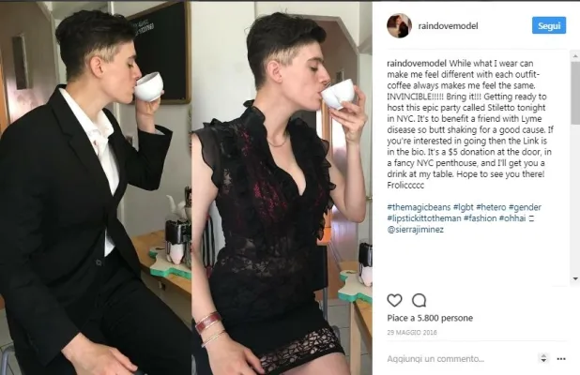Open the #ohhai hashtag
The image size is (580, 375).
[x=512, y=218]
